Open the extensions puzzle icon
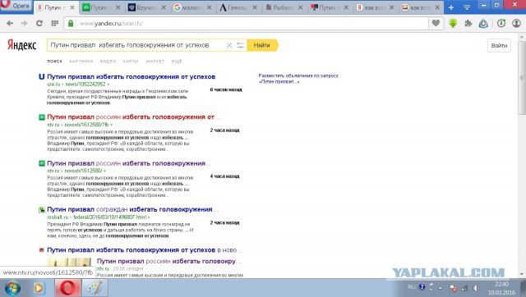The height and width of the screenshot is (297, 526). (468, 23)
